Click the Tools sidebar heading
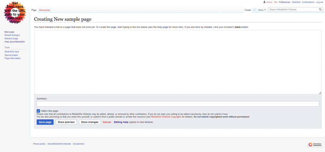Screen dimensions: 325x152 pos(7,47)
